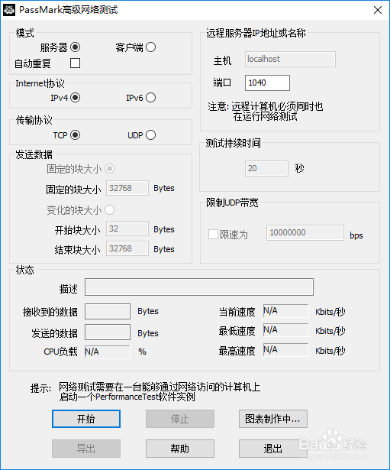Click the 测试持续时间 group title
Image resolution: width=390 pixels, height=470 pixels.
[233, 143]
